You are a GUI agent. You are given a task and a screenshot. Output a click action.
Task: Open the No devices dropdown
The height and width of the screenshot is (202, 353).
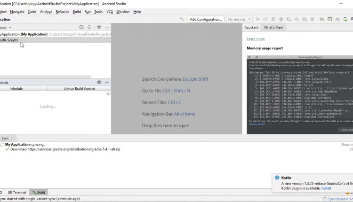tap(239, 19)
